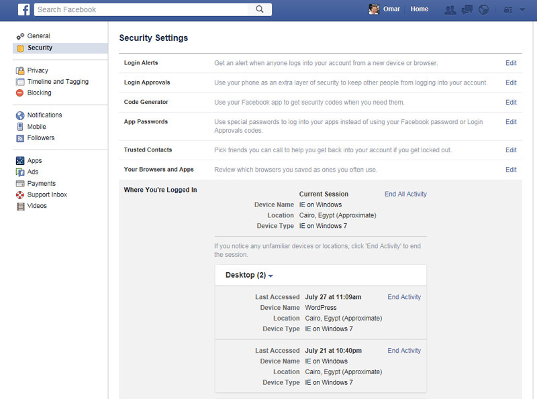The image size is (537, 399).
Task: Open General settings in sidebar
Action: [x=38, y=36]
